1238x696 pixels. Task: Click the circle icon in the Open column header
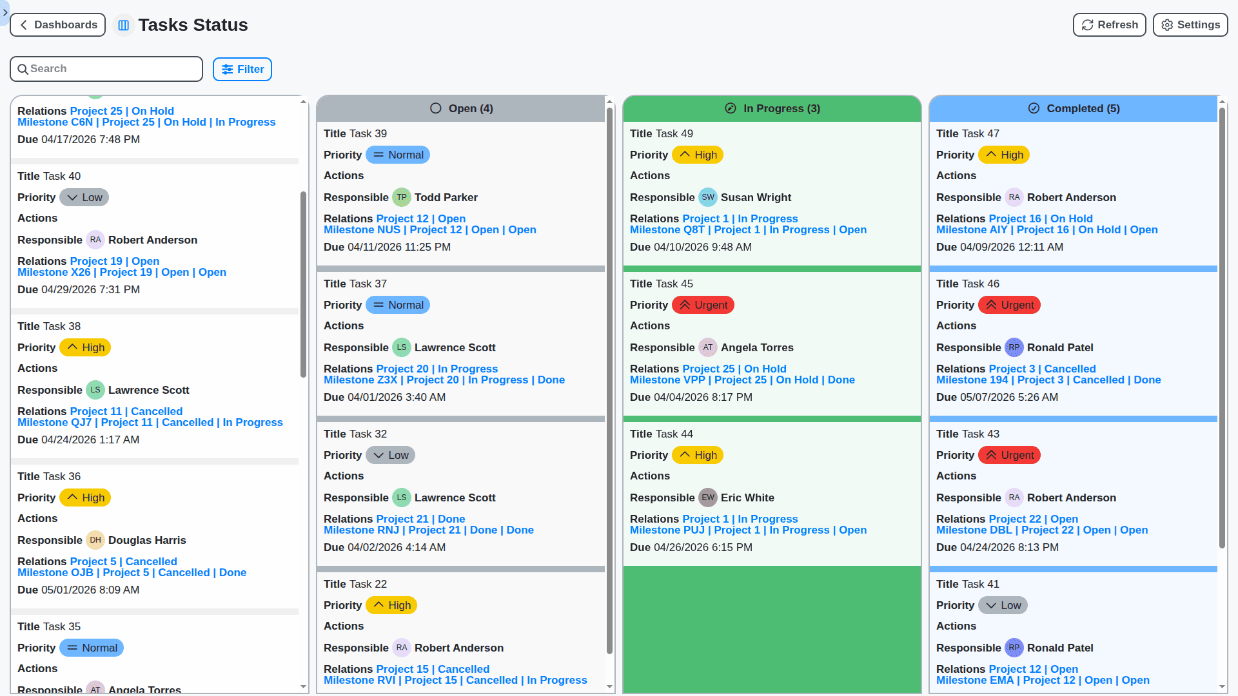[x=435, y=108]
